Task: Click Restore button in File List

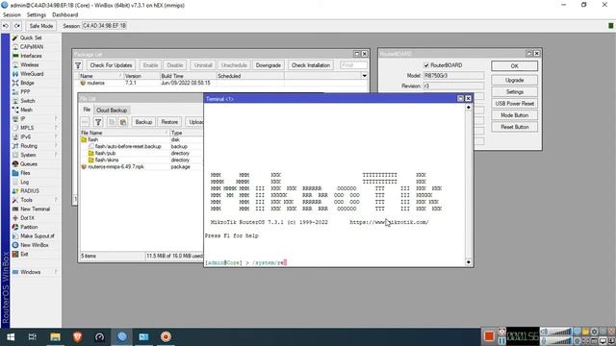Action: (169, 122)
